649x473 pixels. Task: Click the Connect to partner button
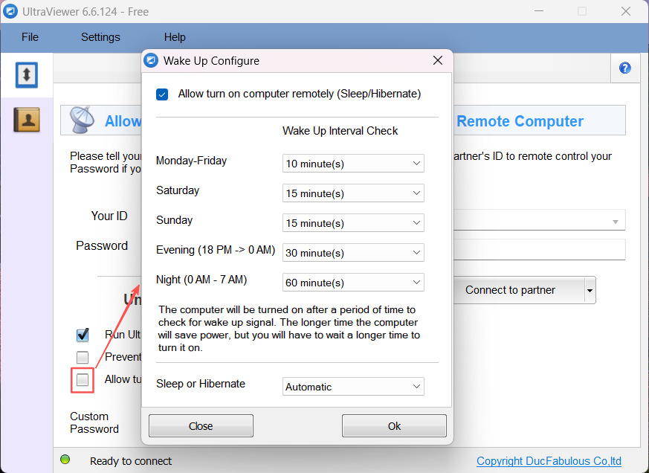coord(519,290)
